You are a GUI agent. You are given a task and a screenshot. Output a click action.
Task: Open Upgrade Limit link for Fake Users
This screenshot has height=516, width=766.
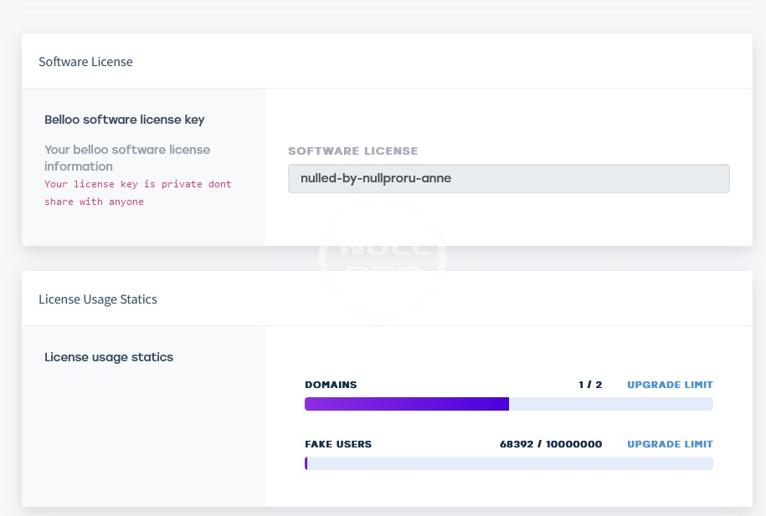[x=670, y=444]
